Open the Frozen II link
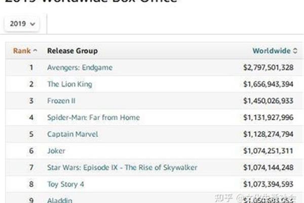 pos(61,101)
